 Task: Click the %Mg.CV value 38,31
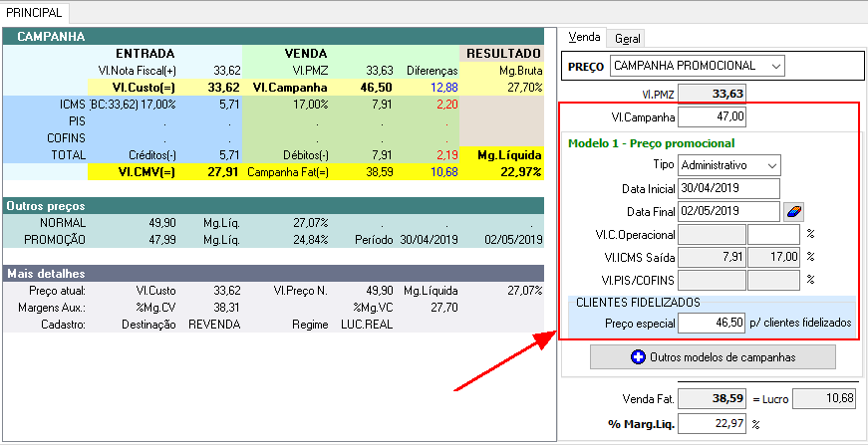click(227, 308)
